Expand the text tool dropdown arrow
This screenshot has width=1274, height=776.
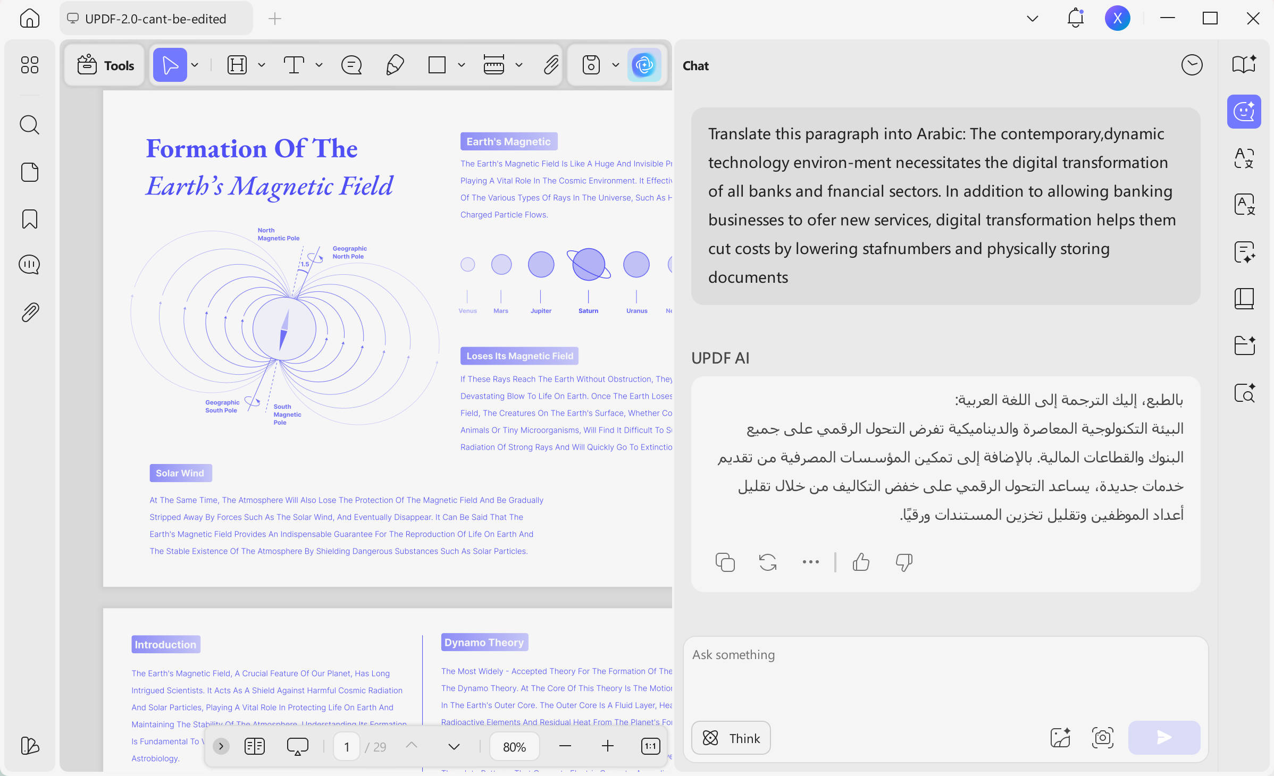pos(319,65)
